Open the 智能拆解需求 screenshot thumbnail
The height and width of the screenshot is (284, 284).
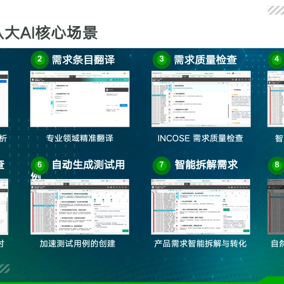[x=201, y=207]
